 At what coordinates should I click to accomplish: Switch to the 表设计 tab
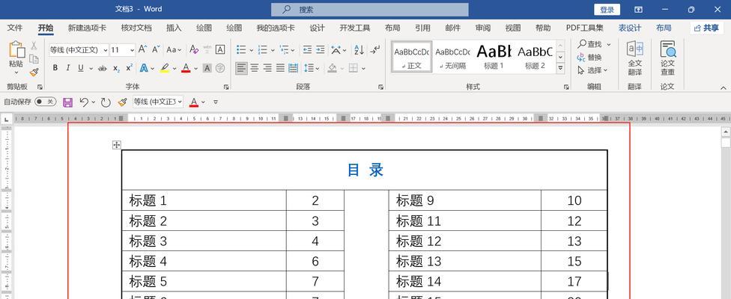[630, 28]
